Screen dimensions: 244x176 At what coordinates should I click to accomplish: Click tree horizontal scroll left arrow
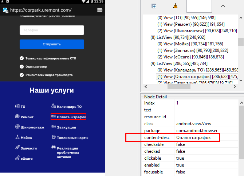[146, 86]
